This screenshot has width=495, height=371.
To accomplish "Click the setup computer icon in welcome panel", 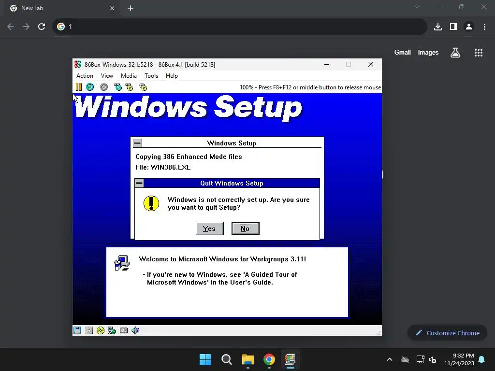I will 122,263.
